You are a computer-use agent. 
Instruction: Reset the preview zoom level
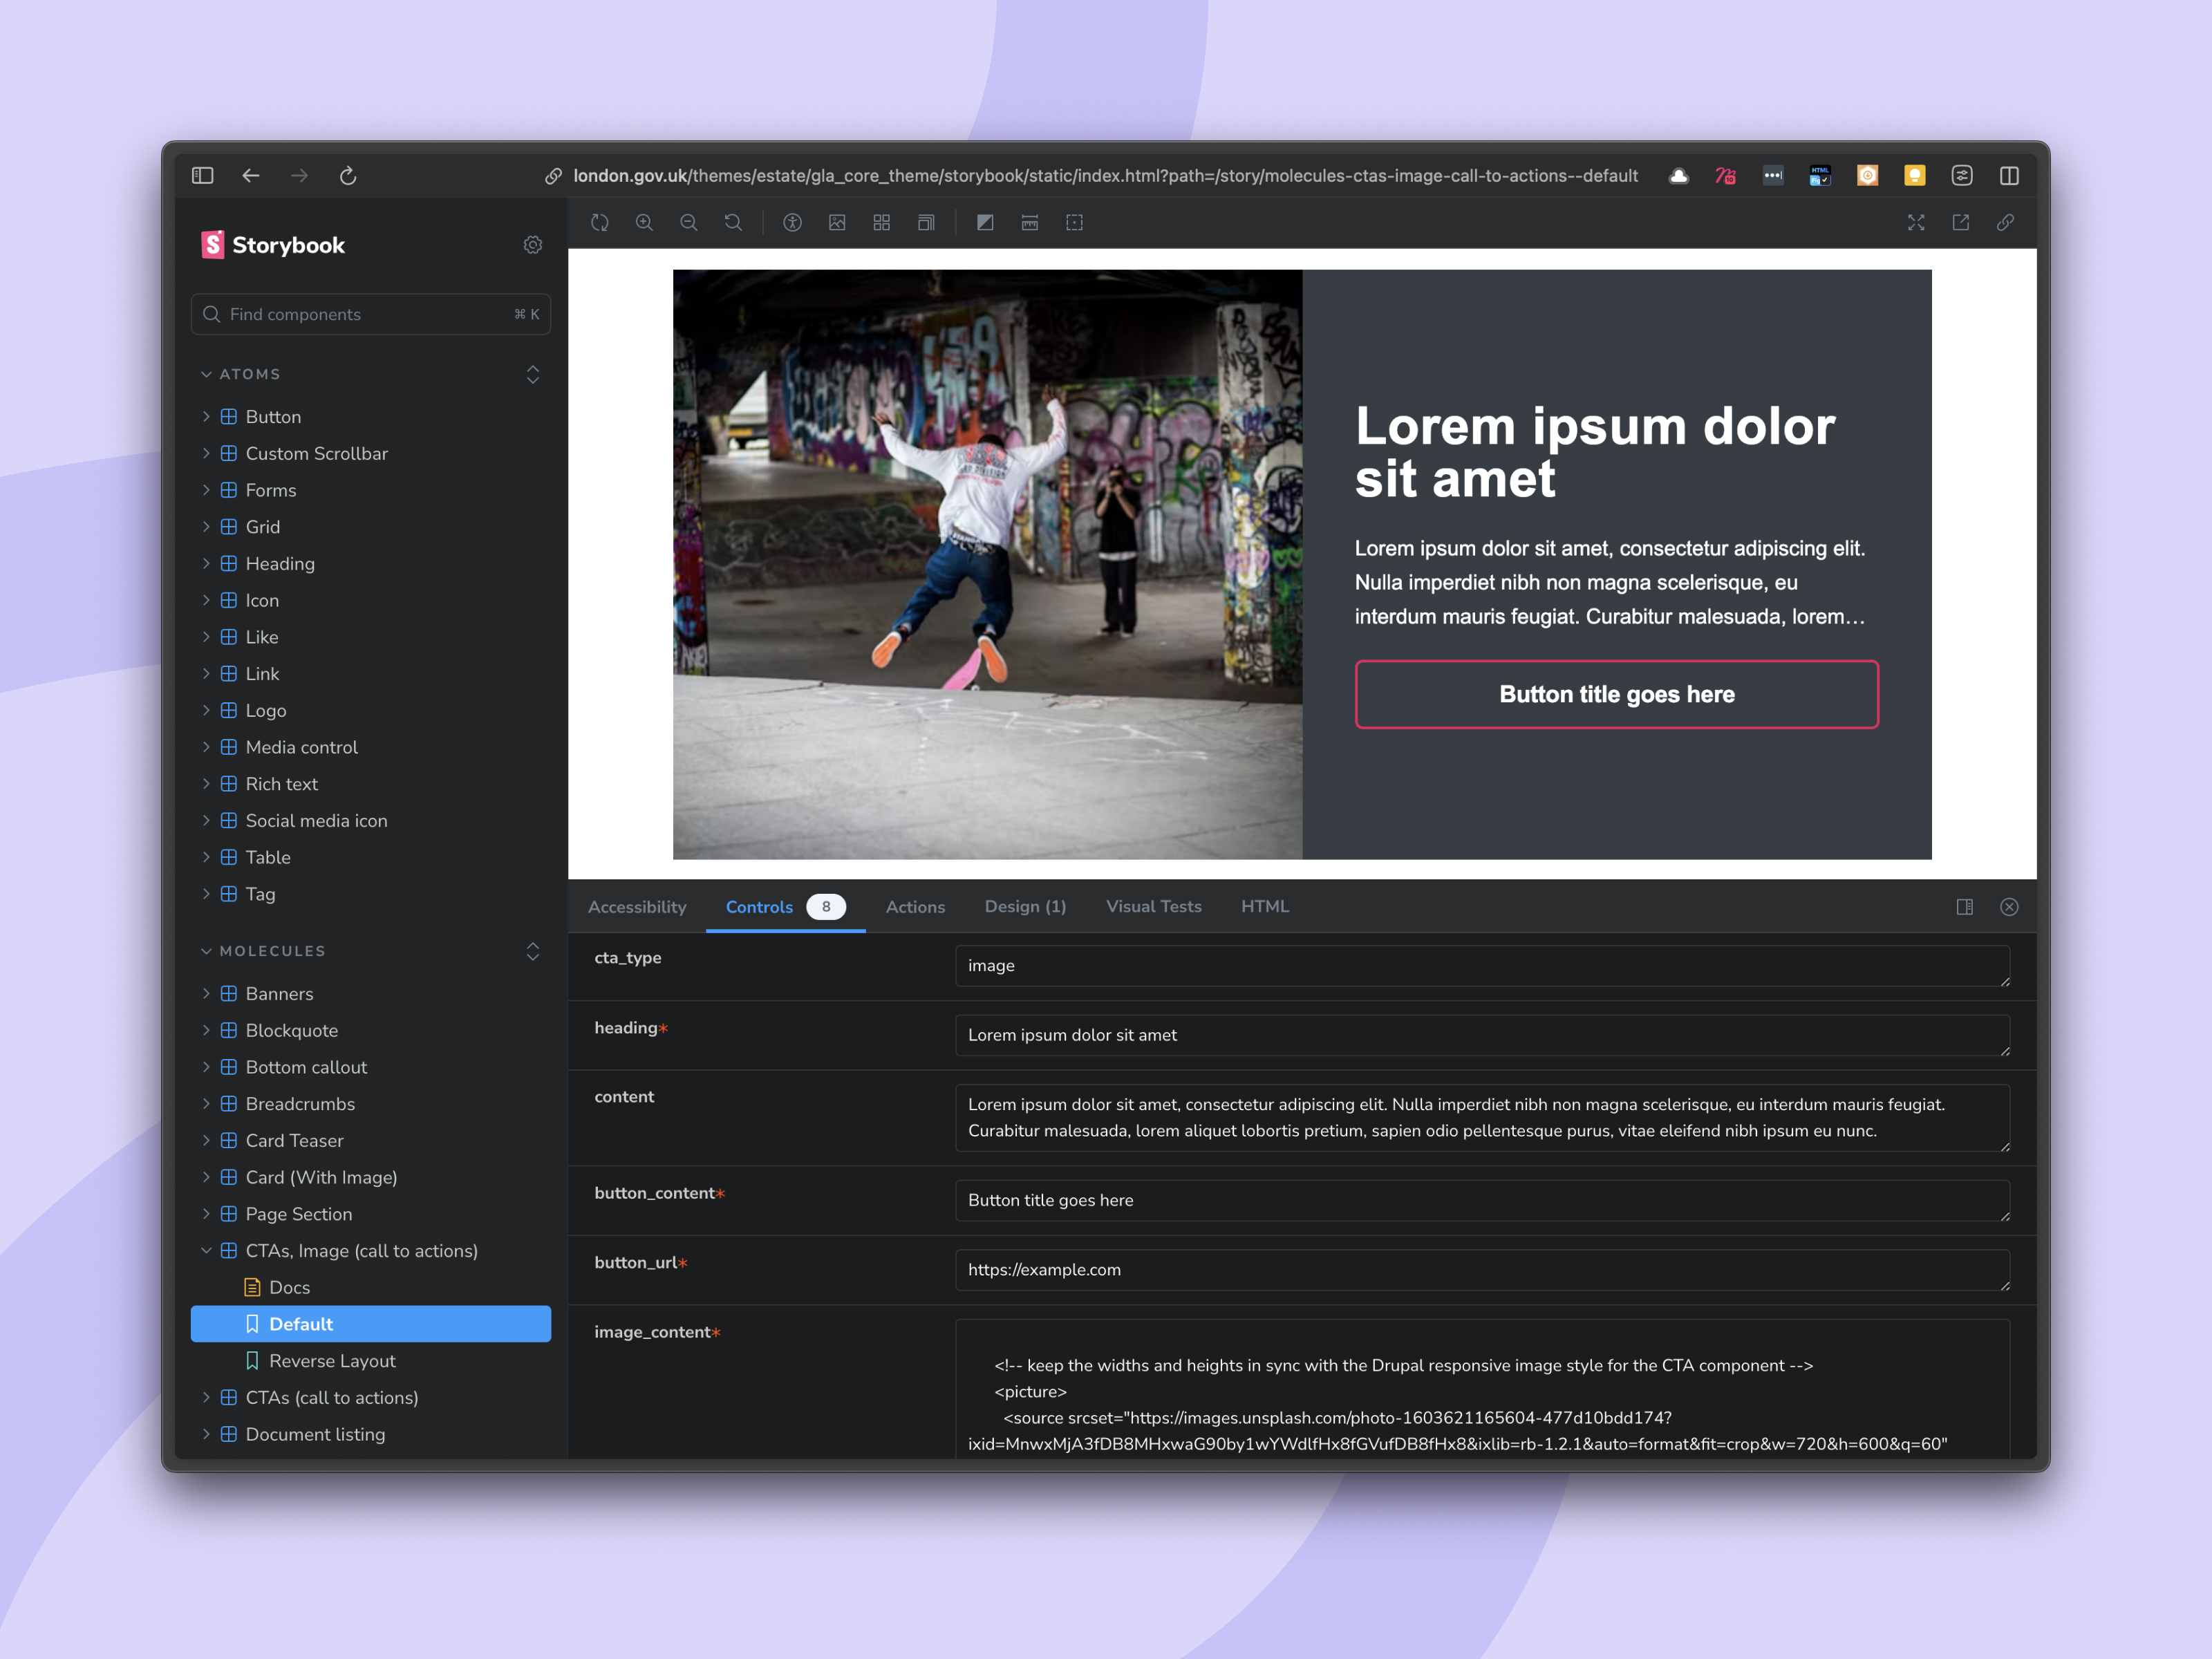pyautogui.click(x=733, y=223)
